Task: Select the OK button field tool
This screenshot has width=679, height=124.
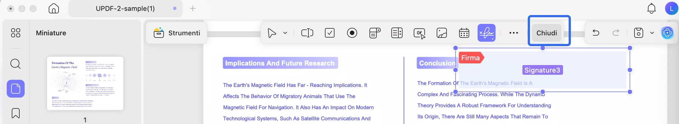Action: click(x=419, y=33)
